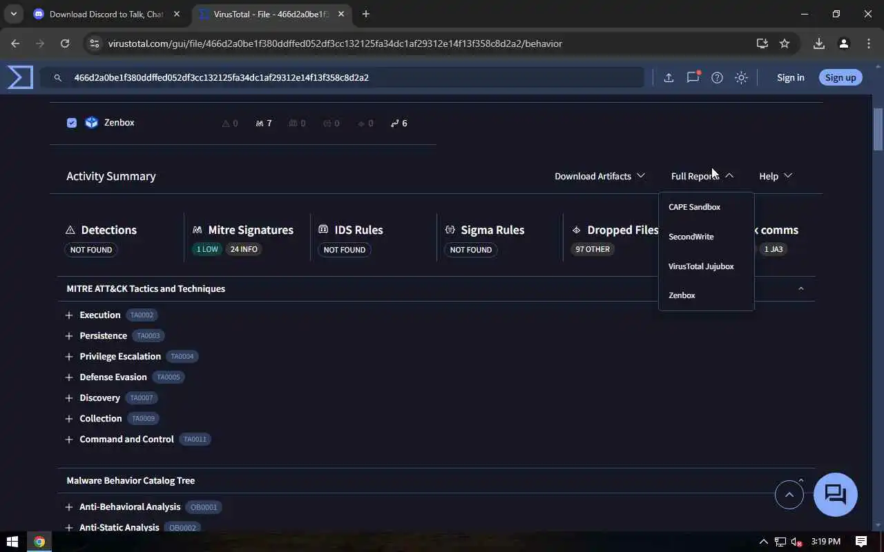
Task: Click the 1 JA3 network badge
Action: point(773,249)
